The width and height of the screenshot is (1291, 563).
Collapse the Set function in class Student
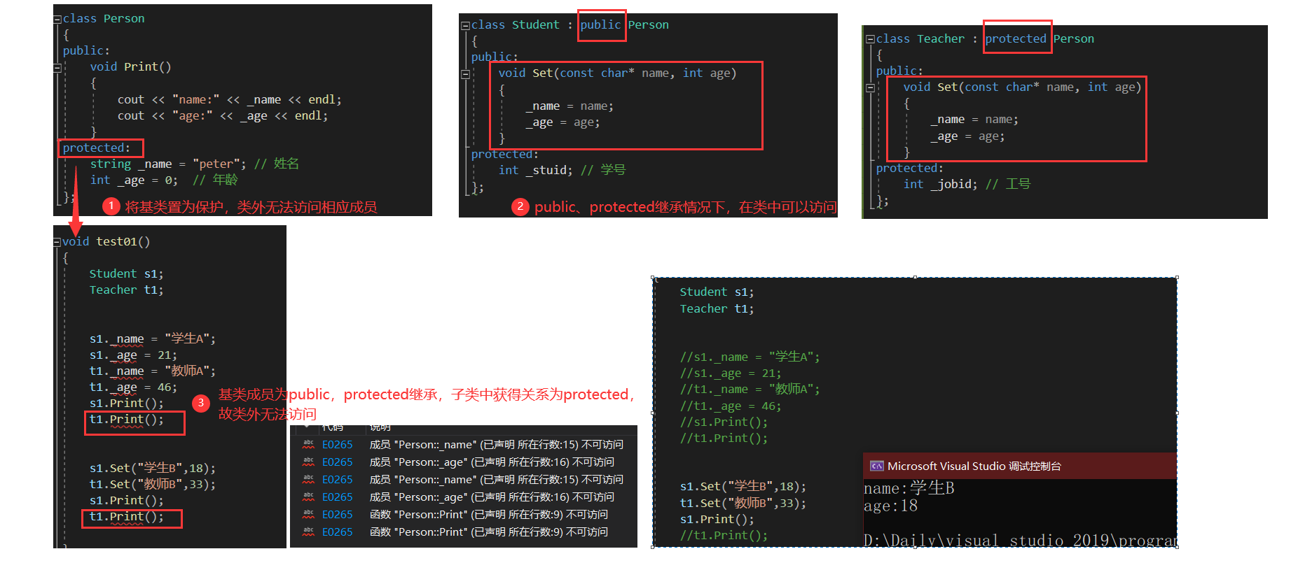point(465,74)
